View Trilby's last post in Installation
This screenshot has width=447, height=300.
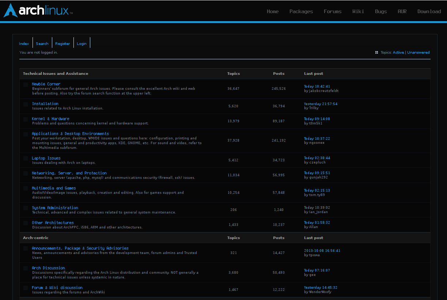(321, 104)
